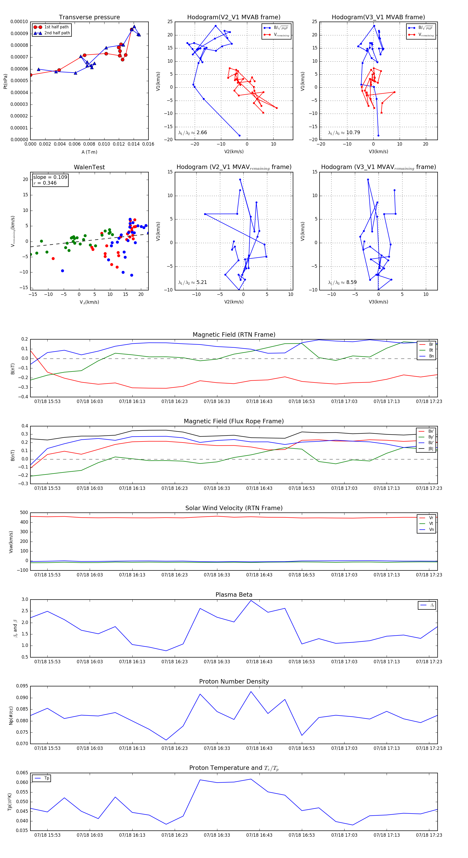Click the "Hodogram(V3_V1 MVAB frame)" title
The image size is (468, 858).
point(378,17)
